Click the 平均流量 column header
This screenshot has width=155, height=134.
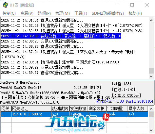[x=117, y=109]
